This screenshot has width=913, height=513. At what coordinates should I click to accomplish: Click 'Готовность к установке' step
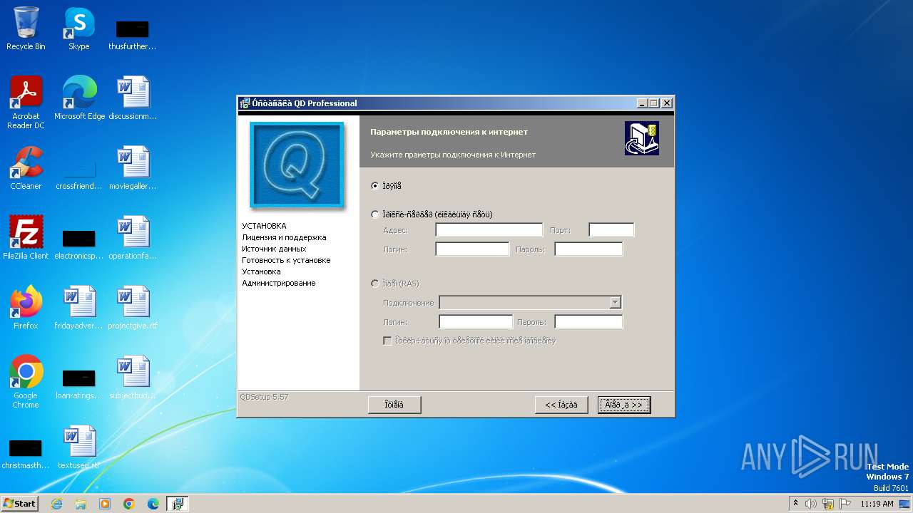tap(286, 260)
